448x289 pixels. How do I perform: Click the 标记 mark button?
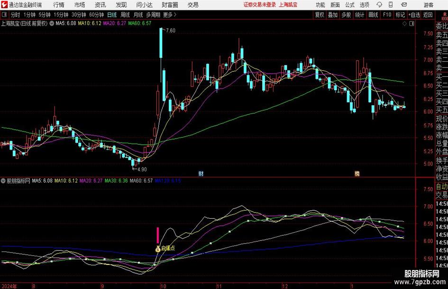click(x=400, y=15)
